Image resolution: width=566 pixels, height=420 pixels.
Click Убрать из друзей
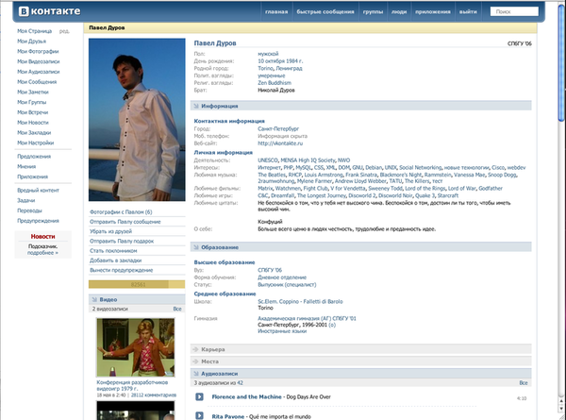pos(110,231)
